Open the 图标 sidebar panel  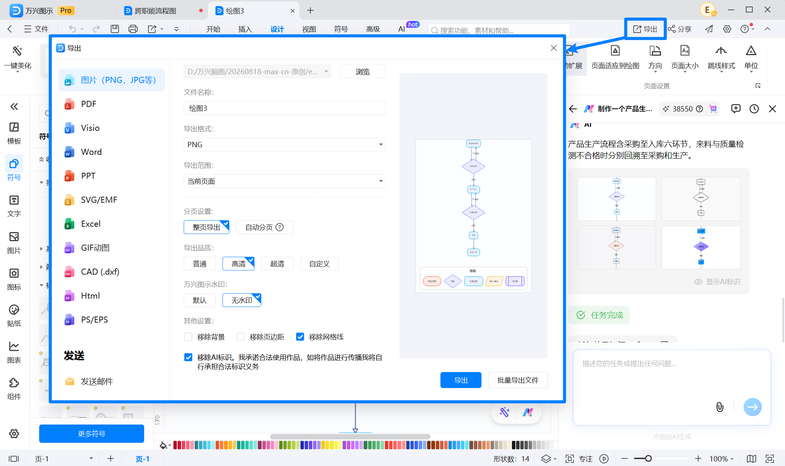(x=14, y=279)
